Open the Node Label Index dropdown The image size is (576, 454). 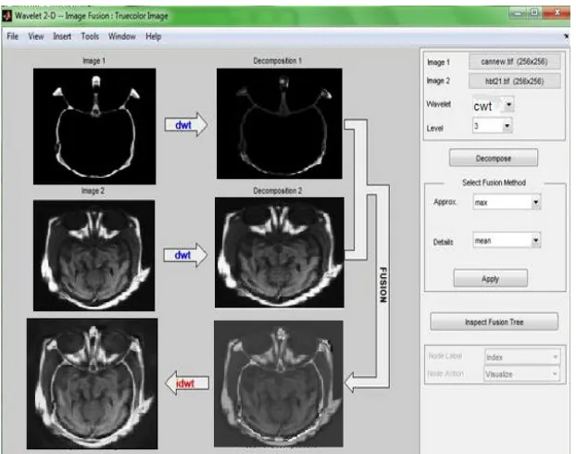tap(522, 357)
